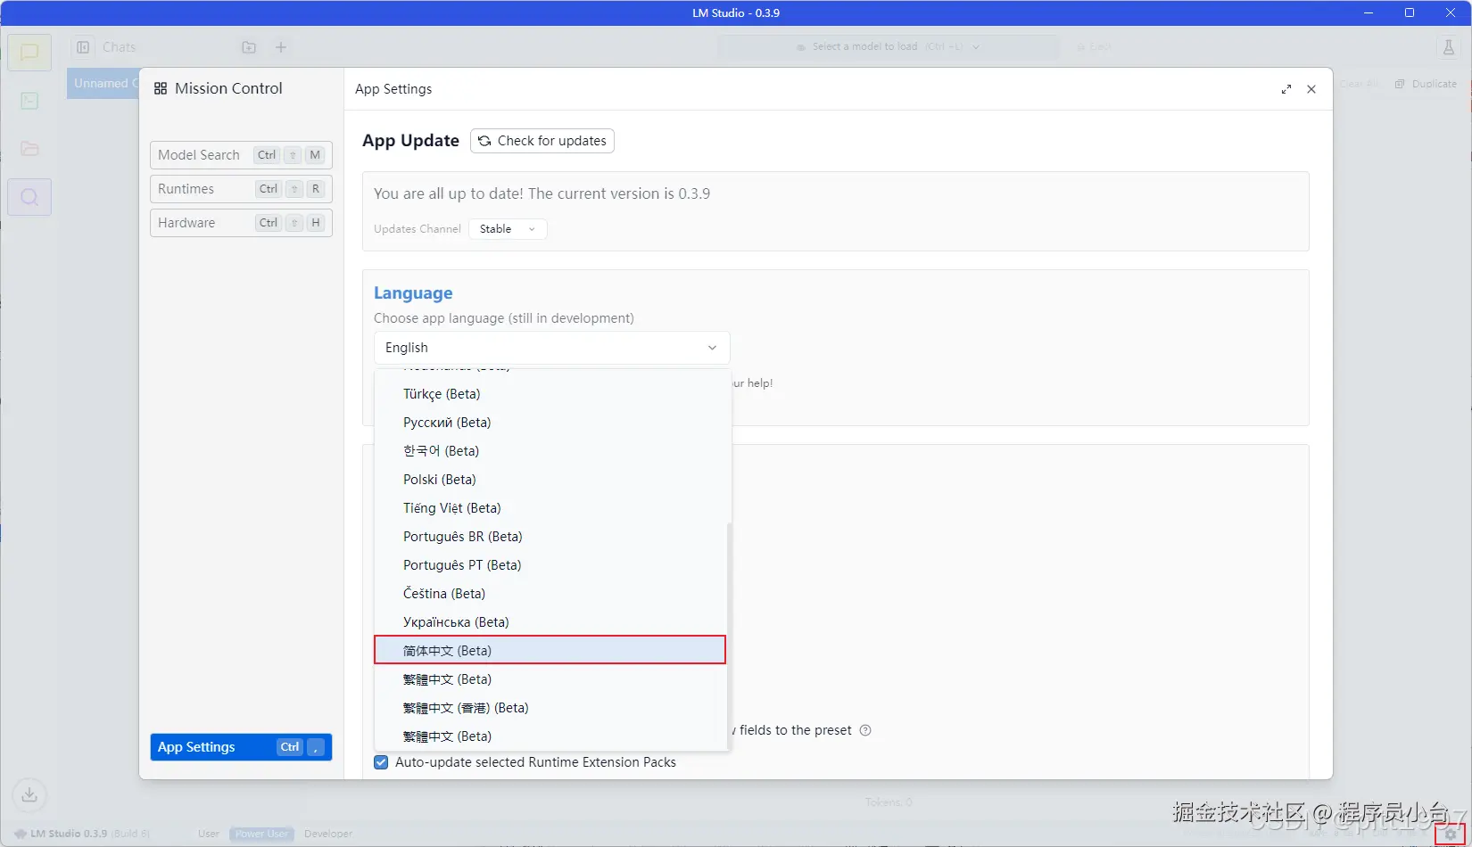
Task: Click the Language section heading
Action: coord(413,293)
